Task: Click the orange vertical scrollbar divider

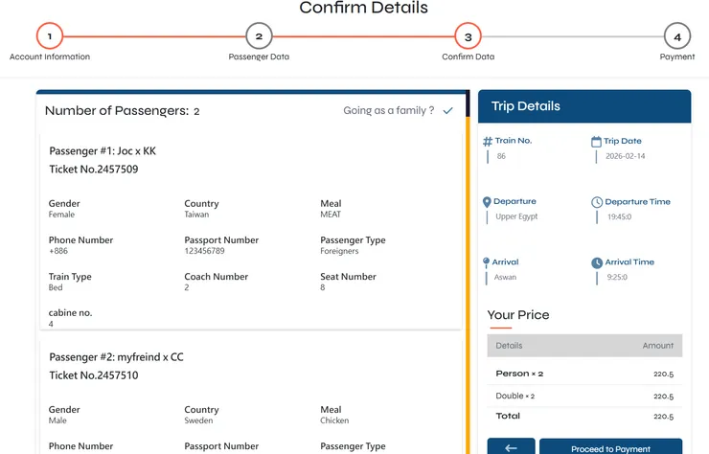Action: tap(468, 268)
